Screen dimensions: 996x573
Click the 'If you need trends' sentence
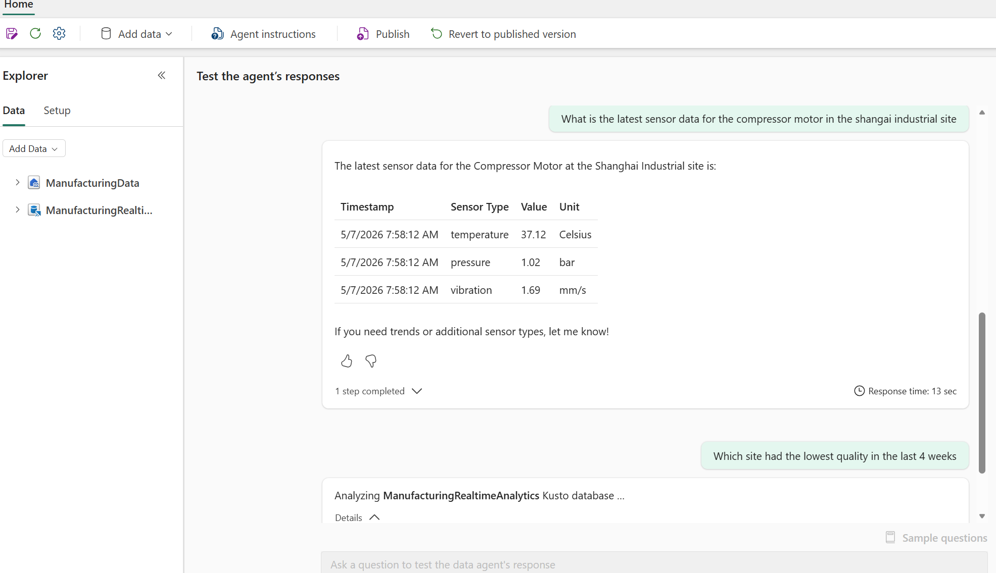tap(471, 331)
